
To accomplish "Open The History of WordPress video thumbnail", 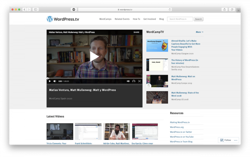I will (157, 65).
